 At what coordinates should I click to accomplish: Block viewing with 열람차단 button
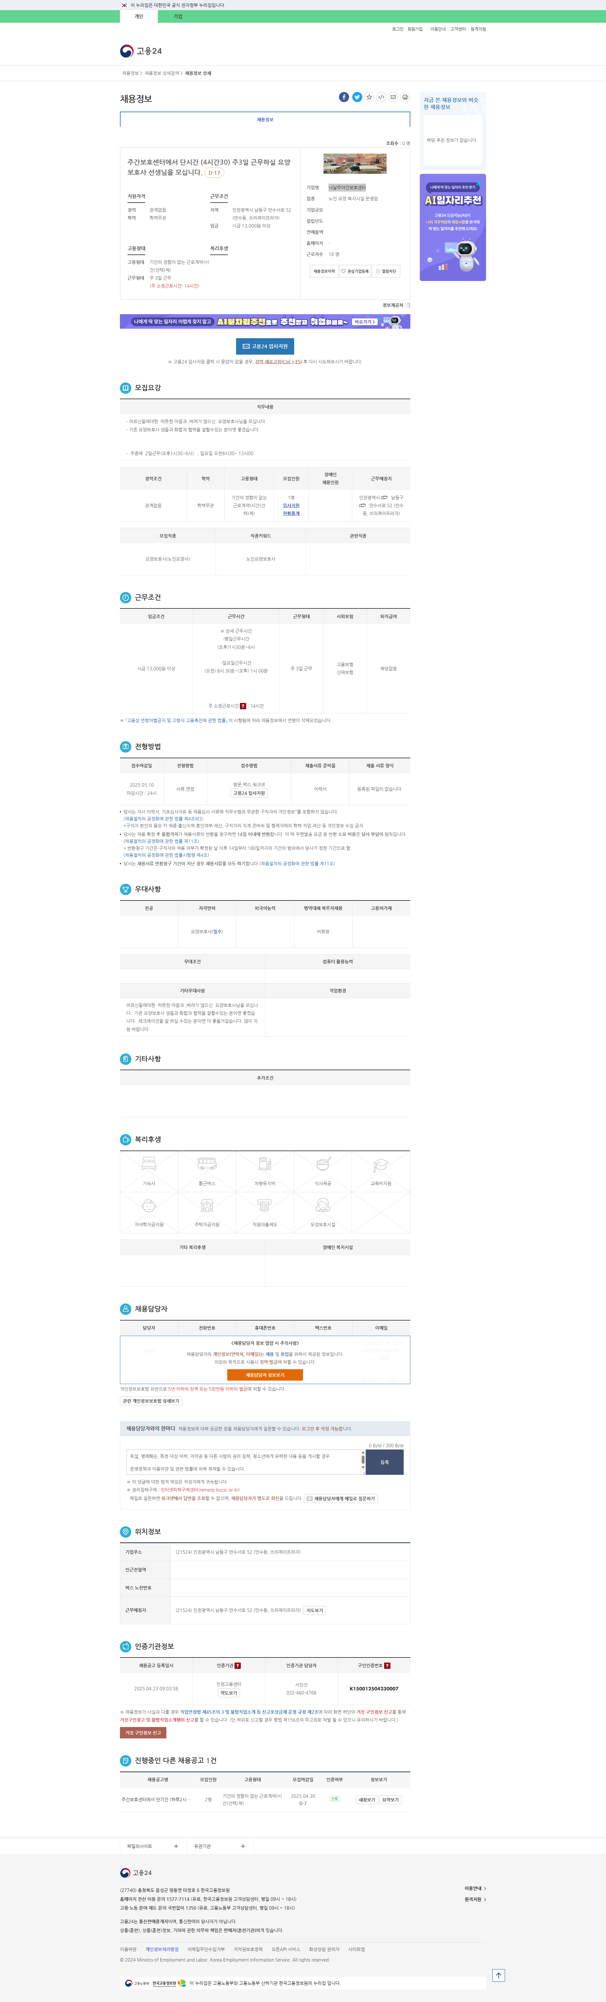coord(386,271)
